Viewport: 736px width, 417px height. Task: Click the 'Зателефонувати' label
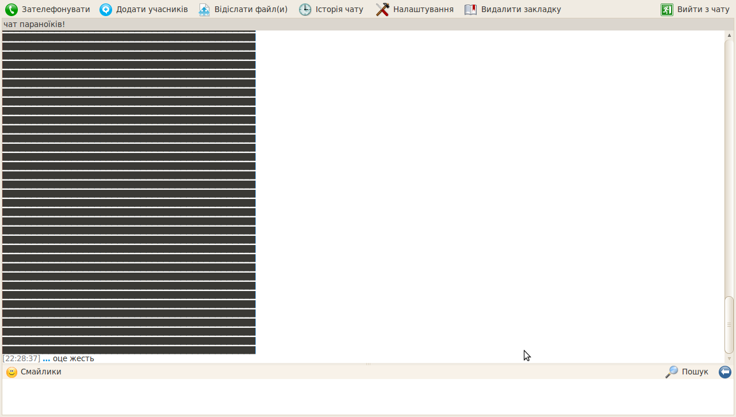tap(56, 9)
